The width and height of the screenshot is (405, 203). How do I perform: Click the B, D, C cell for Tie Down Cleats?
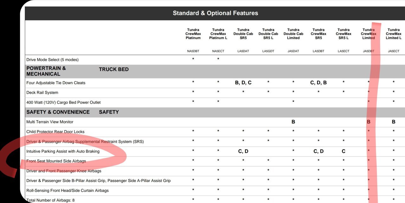[243, 83]
